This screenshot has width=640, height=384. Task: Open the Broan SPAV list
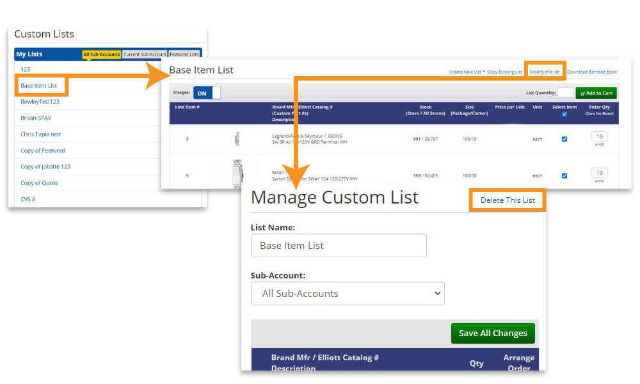click(36, 118)
